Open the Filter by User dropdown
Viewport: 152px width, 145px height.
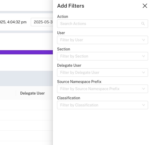[103, 40]
